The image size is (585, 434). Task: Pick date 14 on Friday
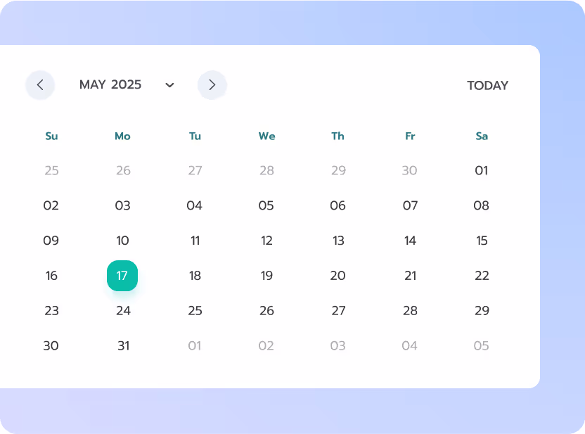[410, 241]
